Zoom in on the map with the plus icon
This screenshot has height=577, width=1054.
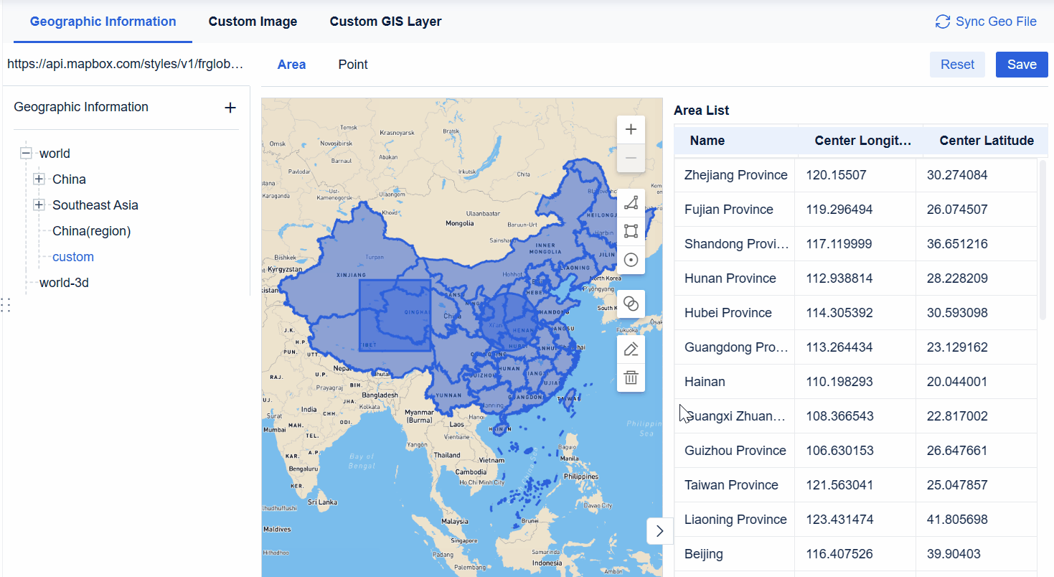pos(630,129)
